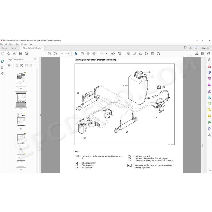Collapse the left navigation pane arrow
The image size is (212, 212).
point(40,115)
